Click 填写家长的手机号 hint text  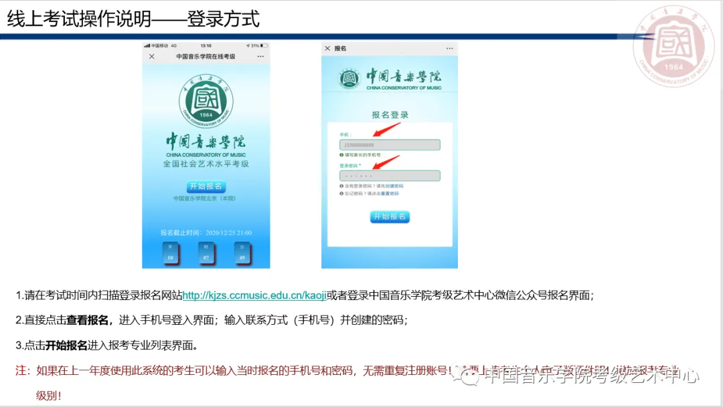click(362, 155)
